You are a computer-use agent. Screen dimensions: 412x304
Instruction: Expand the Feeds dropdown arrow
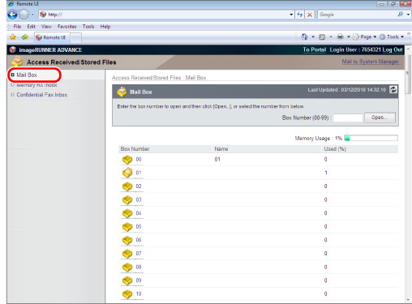tap(331, 36)
